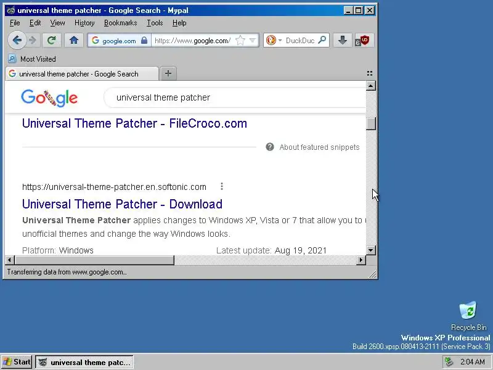The width and height of the screenshot is (493, 370).
Task: Open the Bookmarks menu
Action: (x=120, y=23)
